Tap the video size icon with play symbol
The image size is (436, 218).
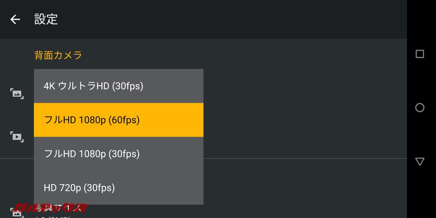point(17,136)
